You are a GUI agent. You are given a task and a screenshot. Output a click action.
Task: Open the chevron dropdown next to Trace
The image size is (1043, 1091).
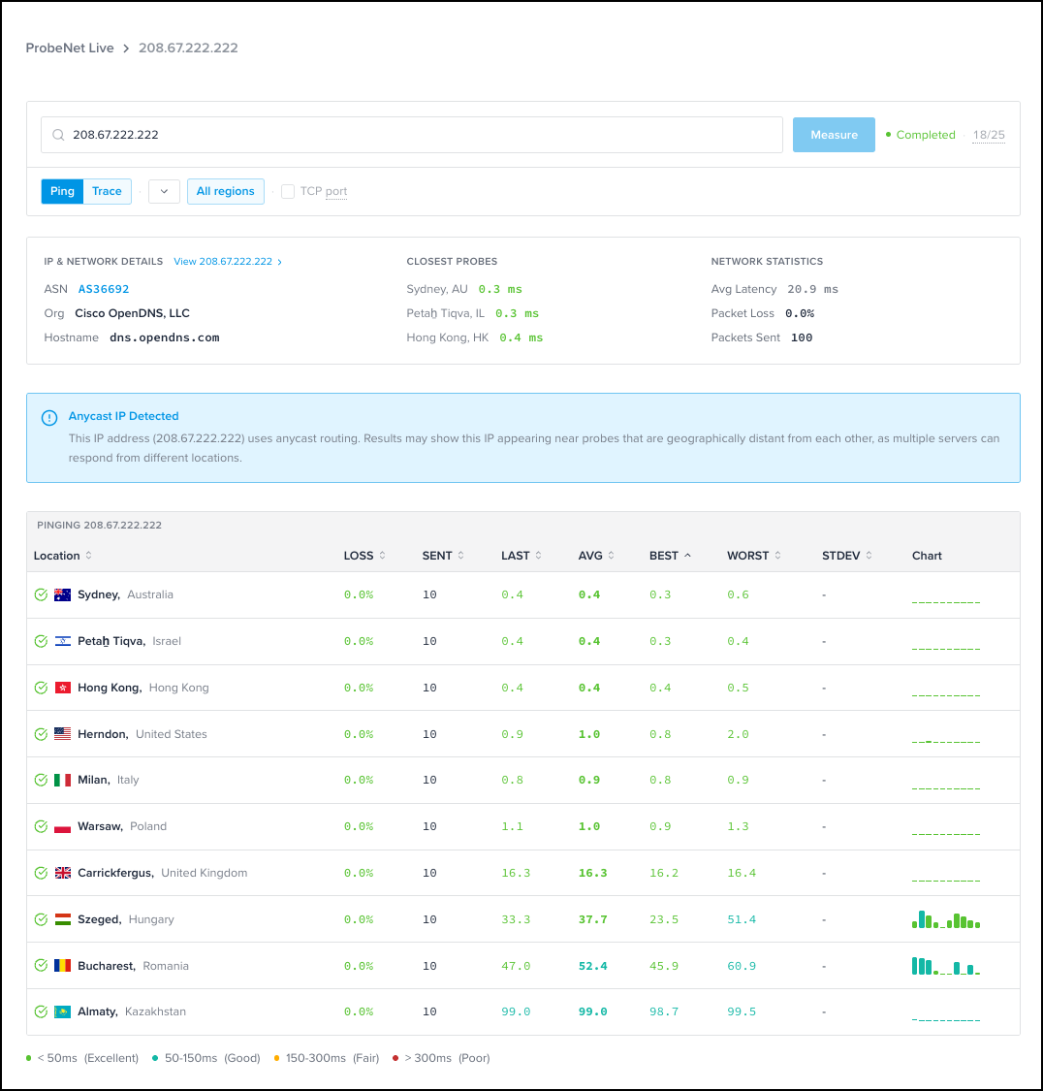tap(164, 191)
